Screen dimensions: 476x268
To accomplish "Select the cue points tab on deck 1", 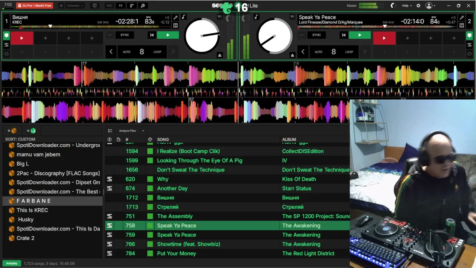I will [x=6, y=36].
